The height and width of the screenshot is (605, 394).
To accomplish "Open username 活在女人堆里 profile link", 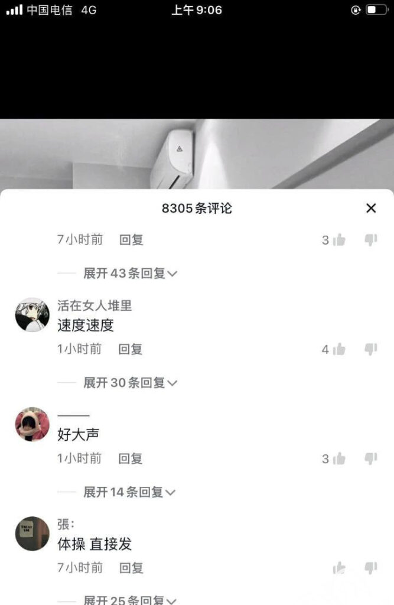I will point(95,305).
